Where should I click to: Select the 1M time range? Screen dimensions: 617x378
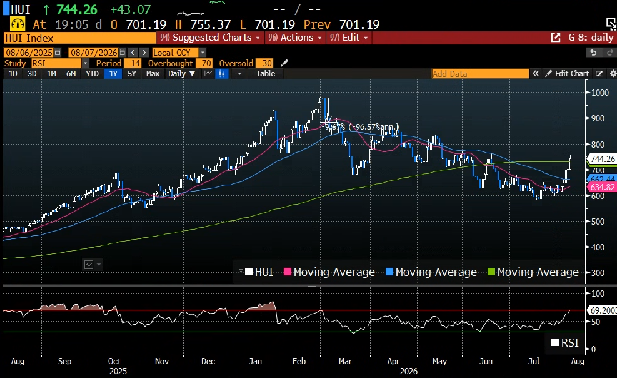pyautogui.click(x=51, y=74)
